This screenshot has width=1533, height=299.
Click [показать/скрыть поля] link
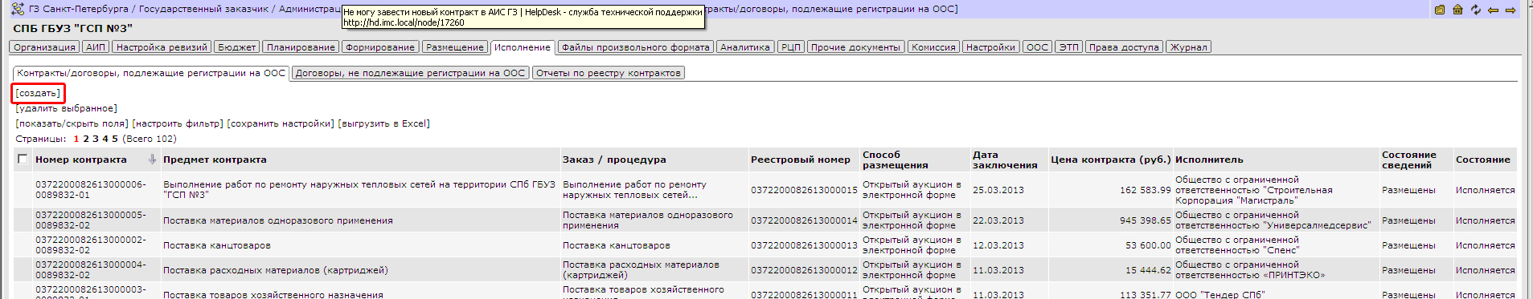point(72,123)
